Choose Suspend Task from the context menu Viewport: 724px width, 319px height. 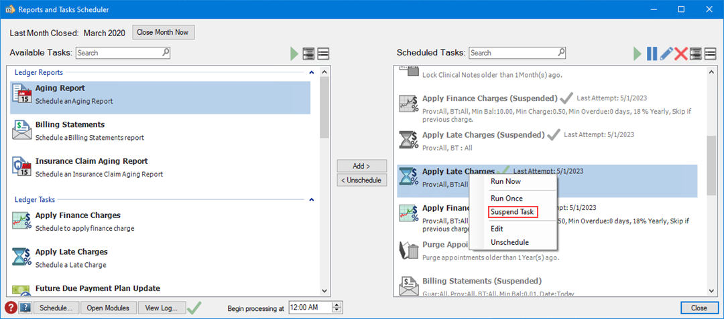(x=512, y=212)
